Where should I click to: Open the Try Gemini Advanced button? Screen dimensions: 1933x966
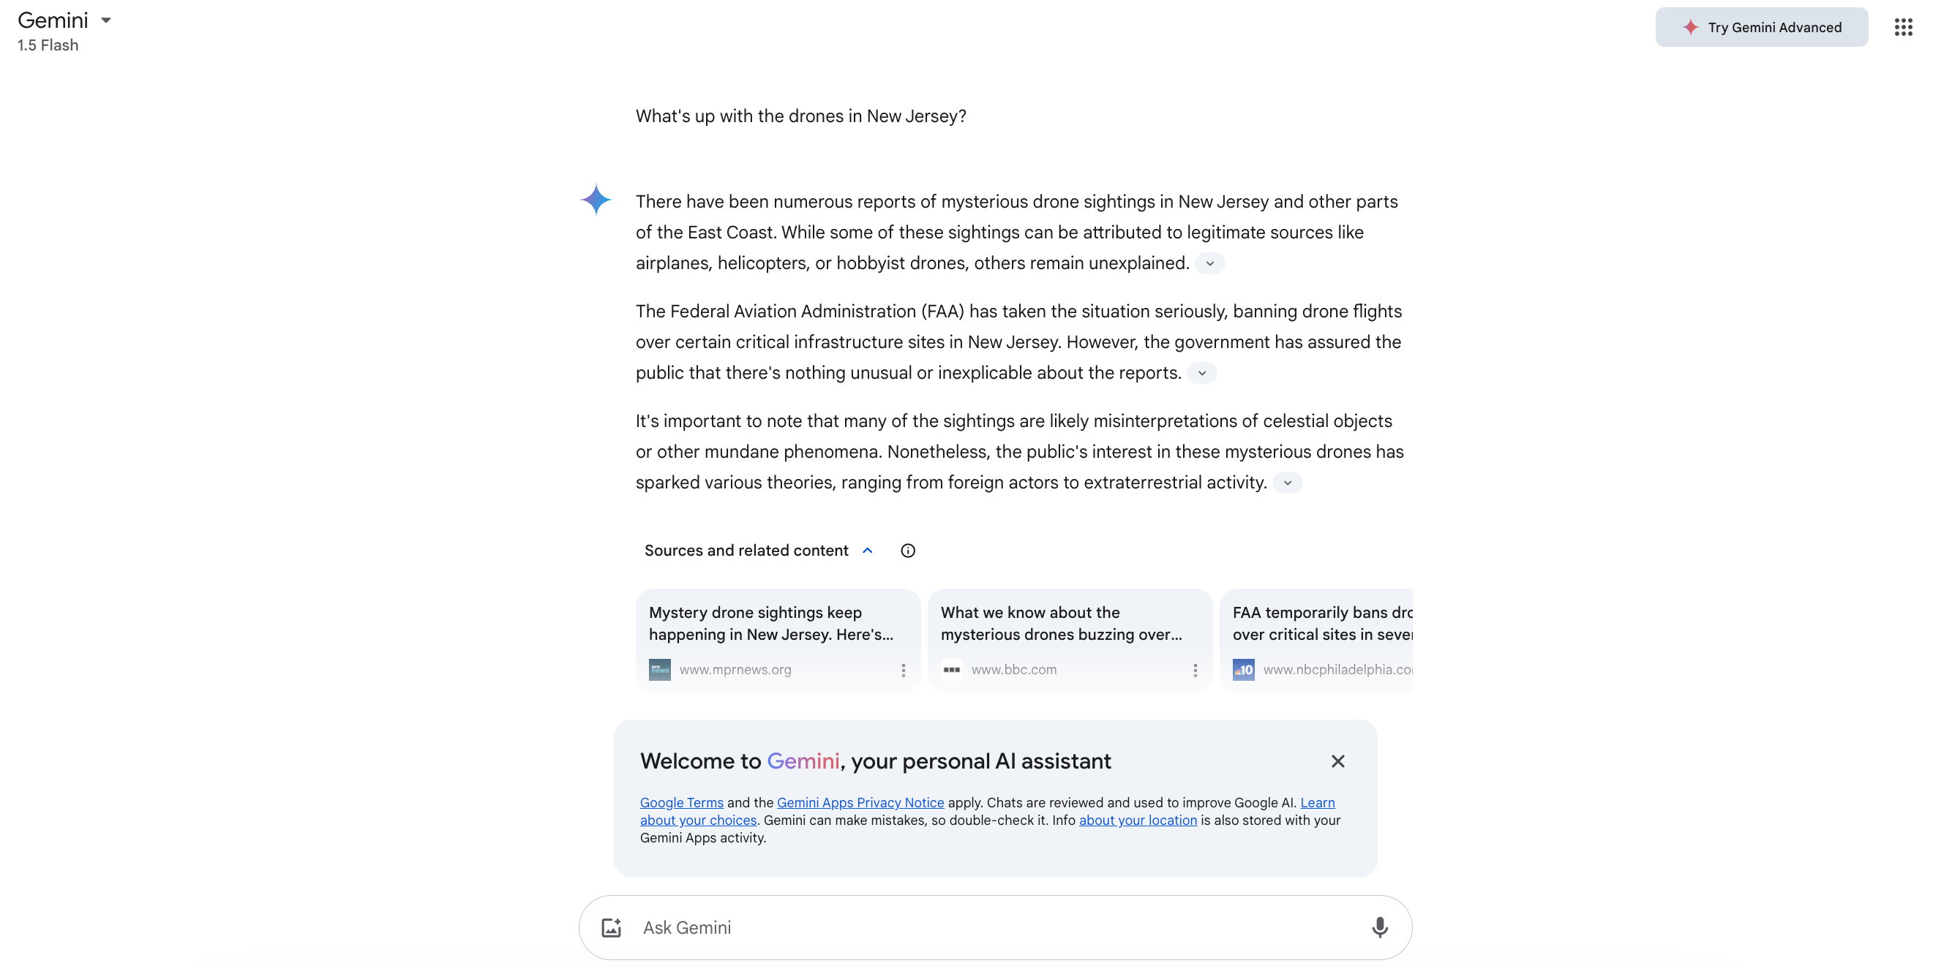pyautogui.click(x=1762, y=26)
